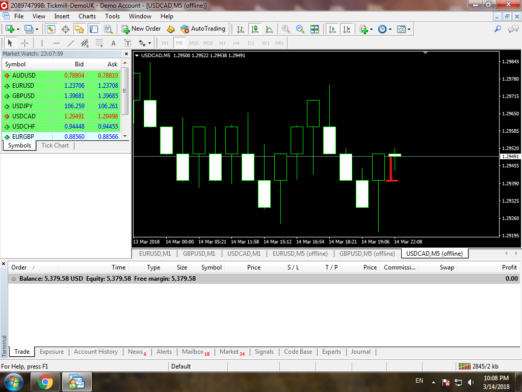Expand the Templates dropdown arrow
Image resolution: width=522 pixels, height=392 pixels.
point(409,30)
